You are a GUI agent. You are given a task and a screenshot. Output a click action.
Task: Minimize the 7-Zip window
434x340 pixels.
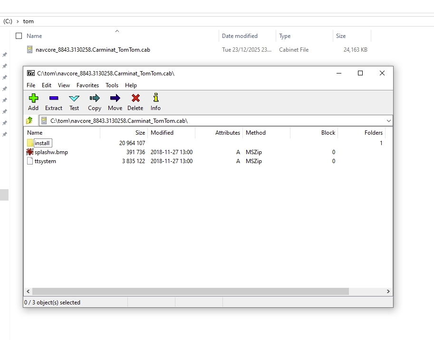click(x=339, y=73)
